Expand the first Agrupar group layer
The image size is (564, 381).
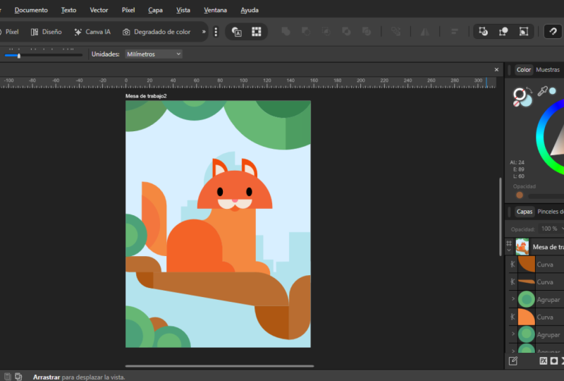coord(513,299)
